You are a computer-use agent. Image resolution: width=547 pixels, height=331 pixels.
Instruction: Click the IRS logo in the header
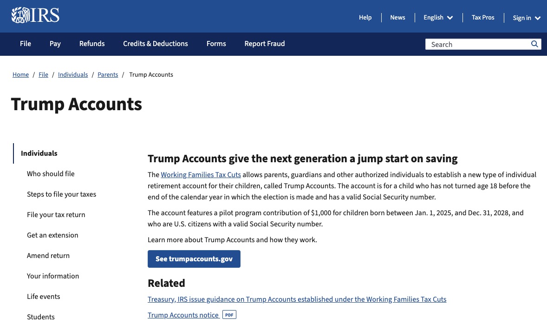[x=35, y=16]
